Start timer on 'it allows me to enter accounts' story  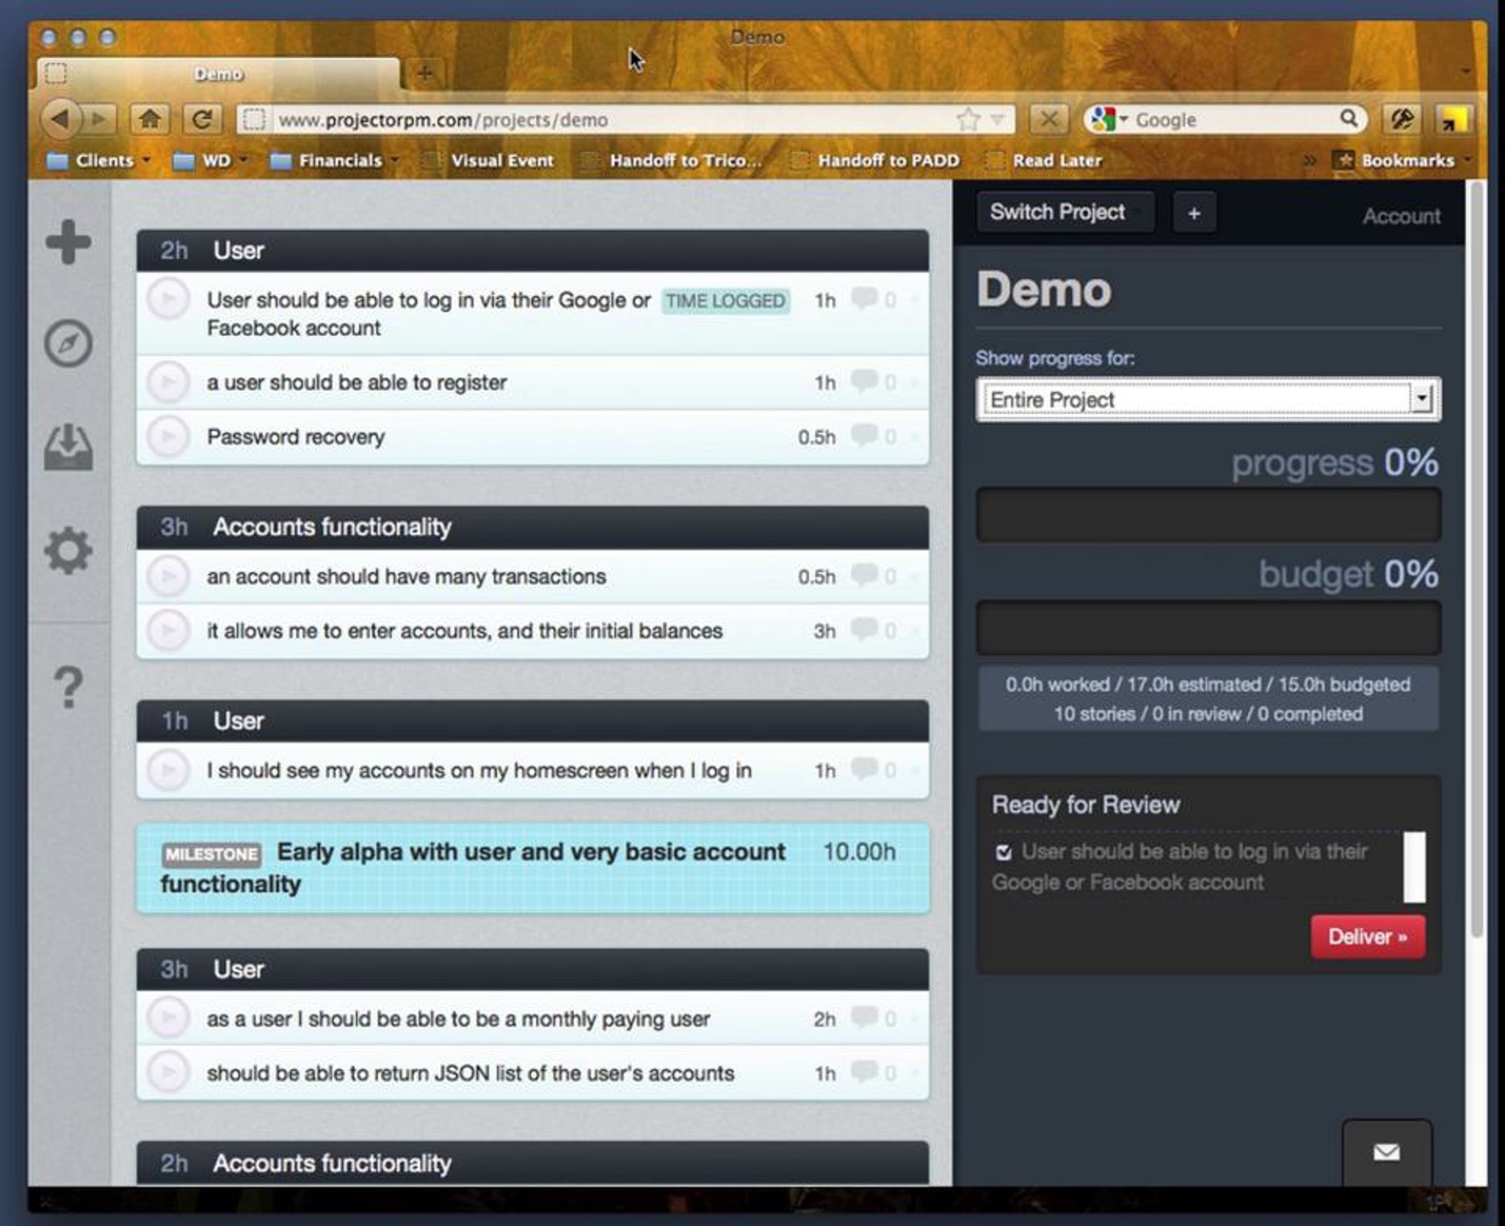168,631
